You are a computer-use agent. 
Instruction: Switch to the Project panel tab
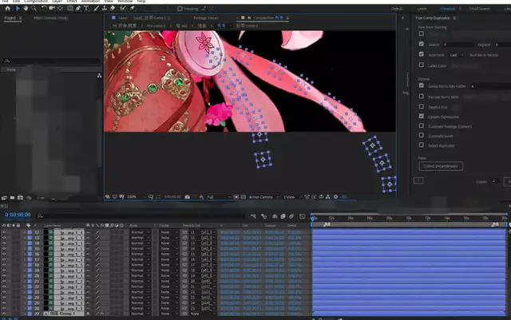pyautogui.click(x=10, y=18)
